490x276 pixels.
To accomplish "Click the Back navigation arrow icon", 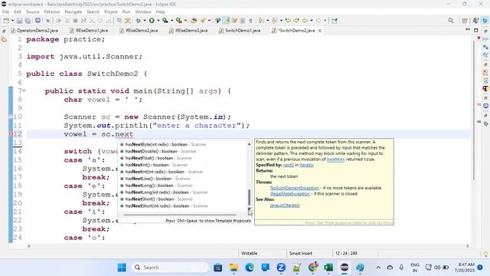I will (x=305, y=21).
